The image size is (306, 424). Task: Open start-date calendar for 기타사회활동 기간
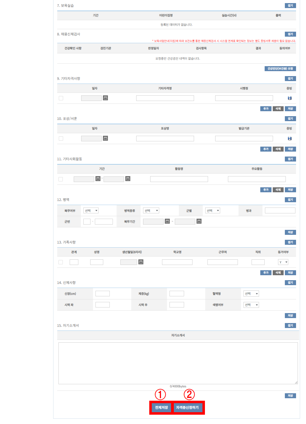[x=98, y=179]
